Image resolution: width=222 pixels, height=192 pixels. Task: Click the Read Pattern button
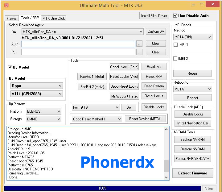pyautogui.click(x=154, y=86)
